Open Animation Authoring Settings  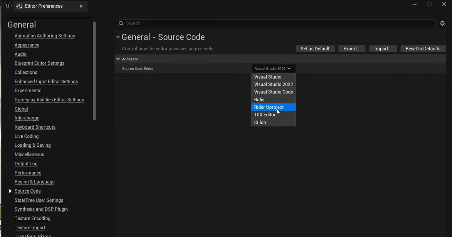coord(45,36)
